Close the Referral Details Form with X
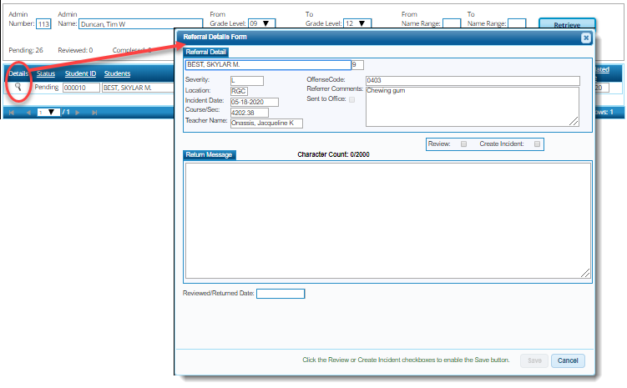Image resolution: width=627 pixels, height=388 pixels. pos(586,38)
